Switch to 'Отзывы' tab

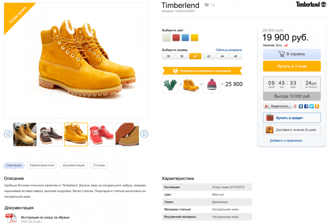click(x=99, y=165)
